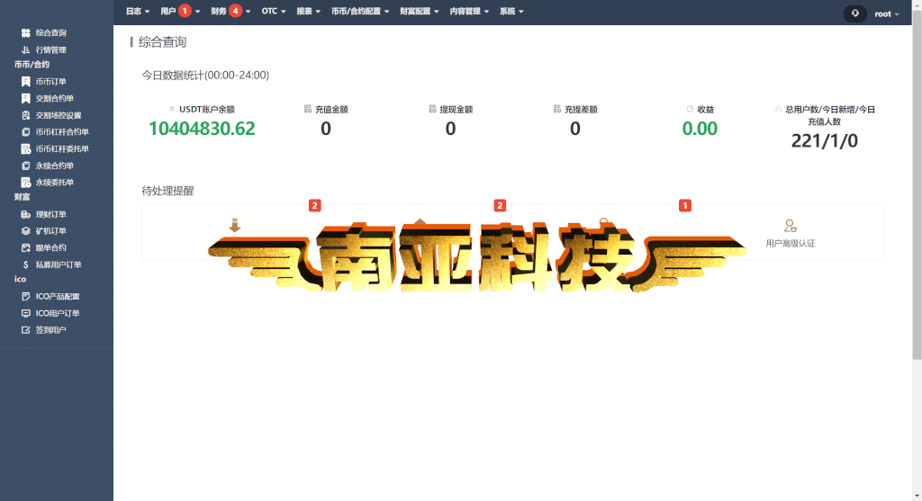The height and width of the screenshot is (501, 922).
Task: Click the user count value 221/1/0
Action: 824,141
